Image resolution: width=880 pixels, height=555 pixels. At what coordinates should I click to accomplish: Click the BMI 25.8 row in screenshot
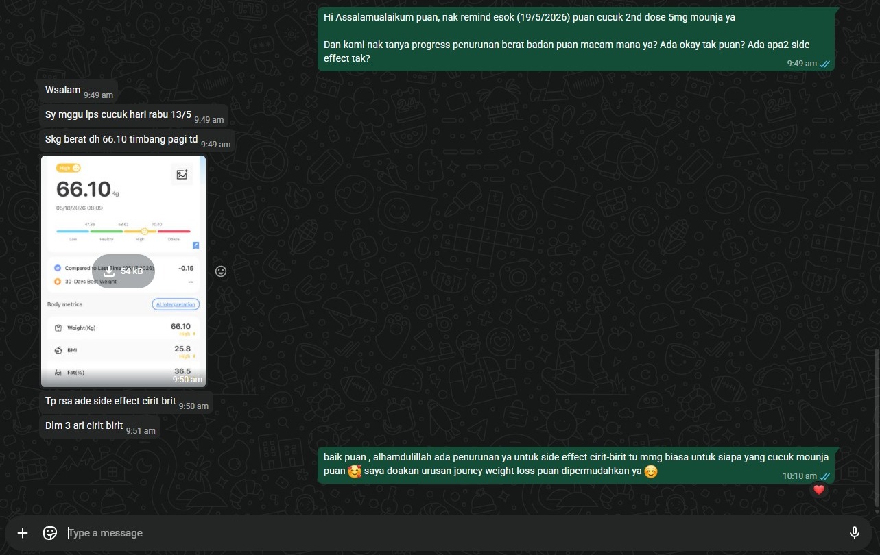tap(123, 351)
